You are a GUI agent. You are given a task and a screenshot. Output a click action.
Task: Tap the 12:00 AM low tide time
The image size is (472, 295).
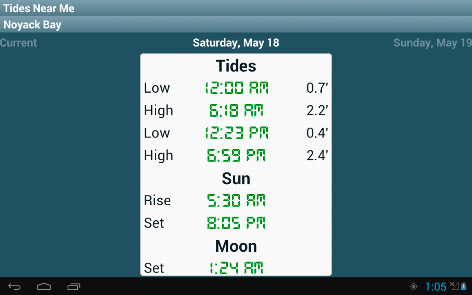[x=236, y=88]
